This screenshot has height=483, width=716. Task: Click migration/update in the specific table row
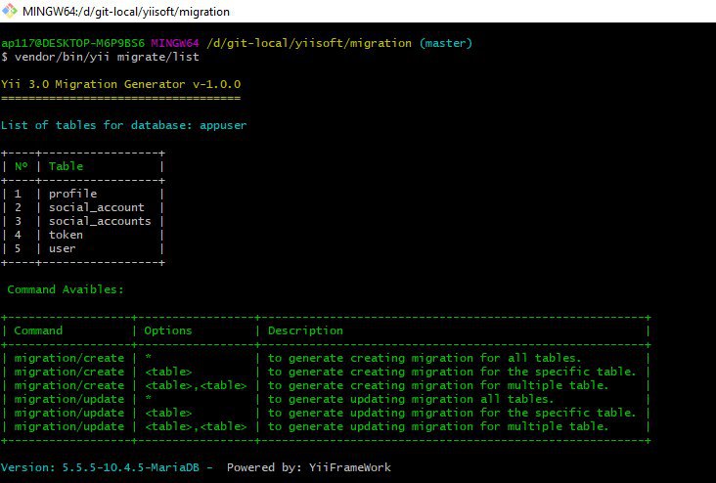[69, 413]
